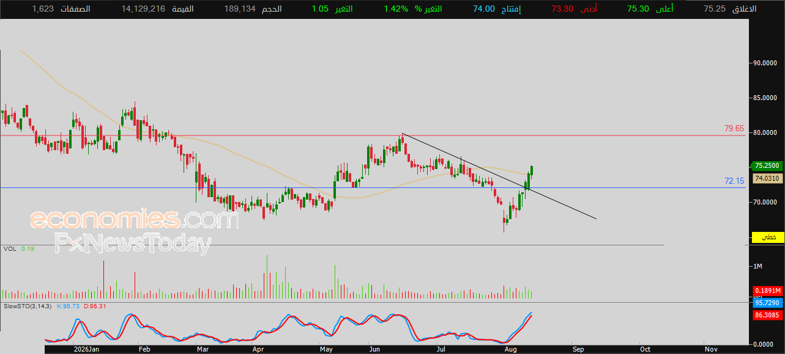Click the K:95.73 stochastic value
Viewport: 785px width, 354px height.
tap(68, 306)
